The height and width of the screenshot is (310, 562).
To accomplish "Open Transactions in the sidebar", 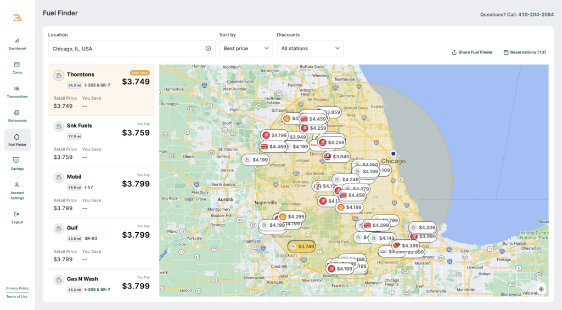I will [x=17, y=92].
